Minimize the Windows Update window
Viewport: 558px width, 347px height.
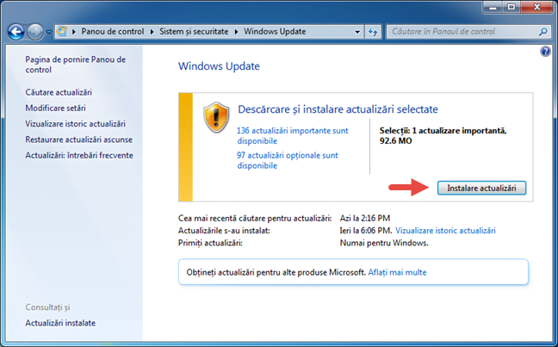(493, 7)
